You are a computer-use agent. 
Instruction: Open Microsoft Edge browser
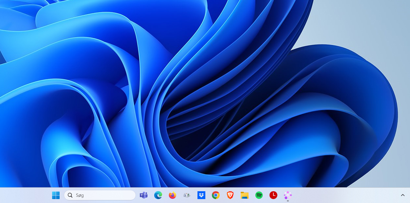click(158, 195)
